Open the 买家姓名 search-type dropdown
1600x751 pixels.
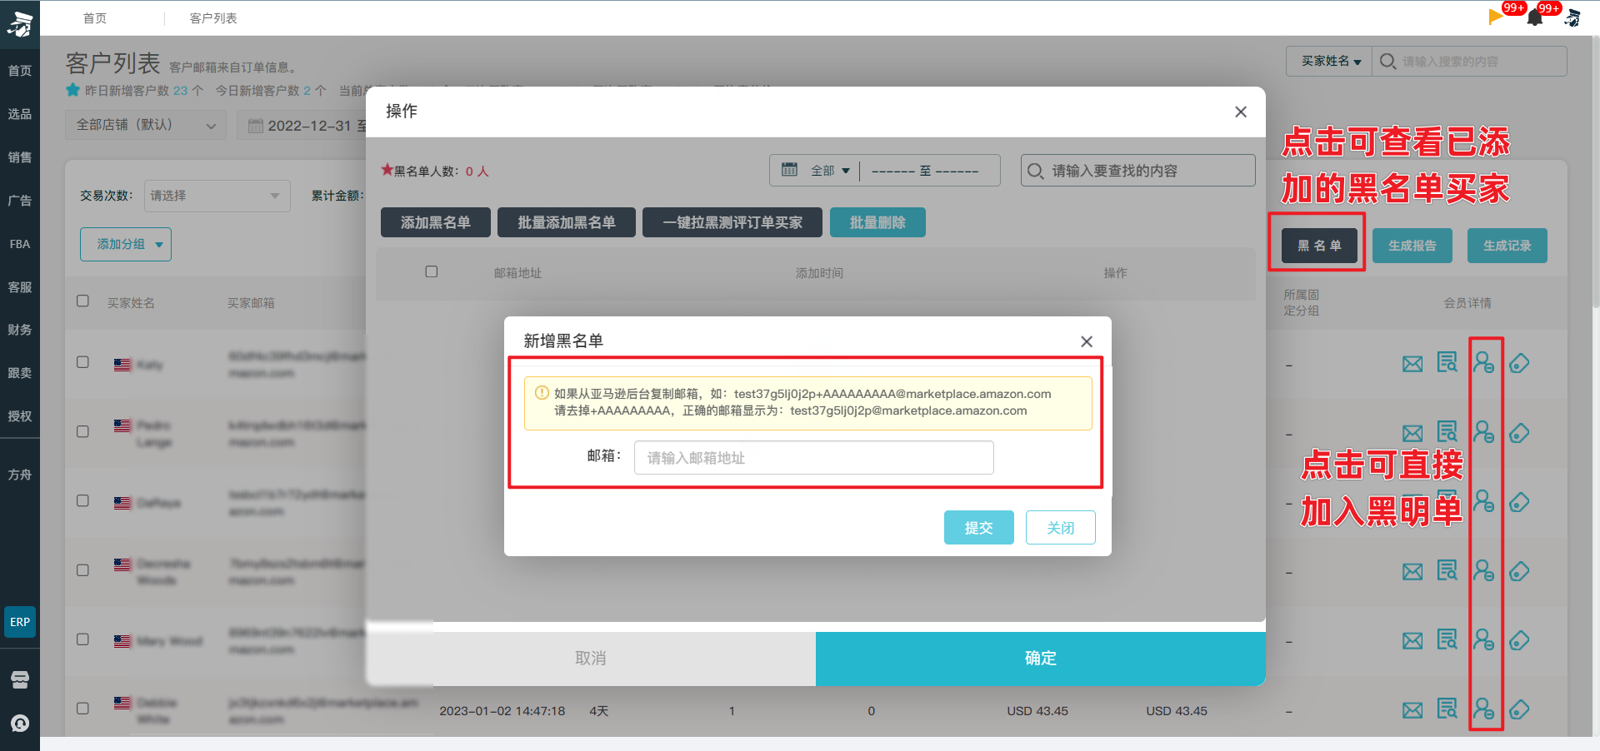[1330, 61]
